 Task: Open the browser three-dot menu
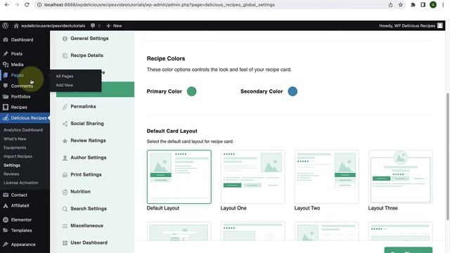click(443, 5)
